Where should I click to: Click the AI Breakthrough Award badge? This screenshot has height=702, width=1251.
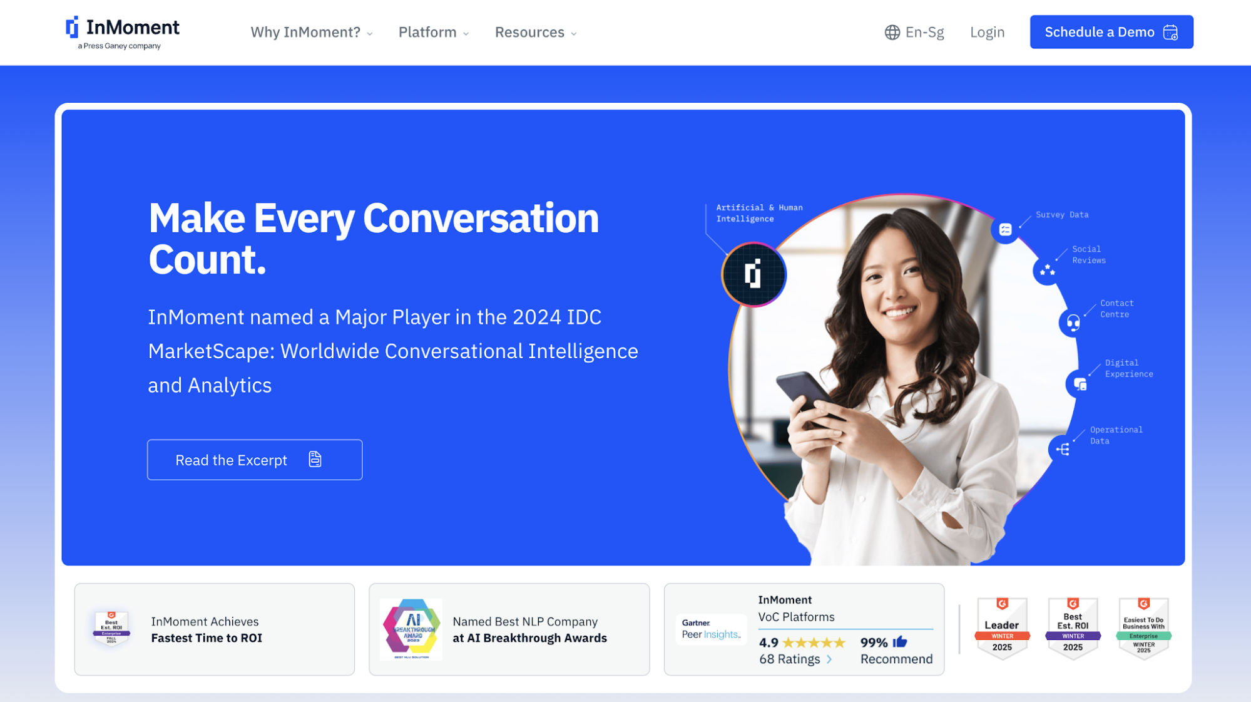[412, 629]
